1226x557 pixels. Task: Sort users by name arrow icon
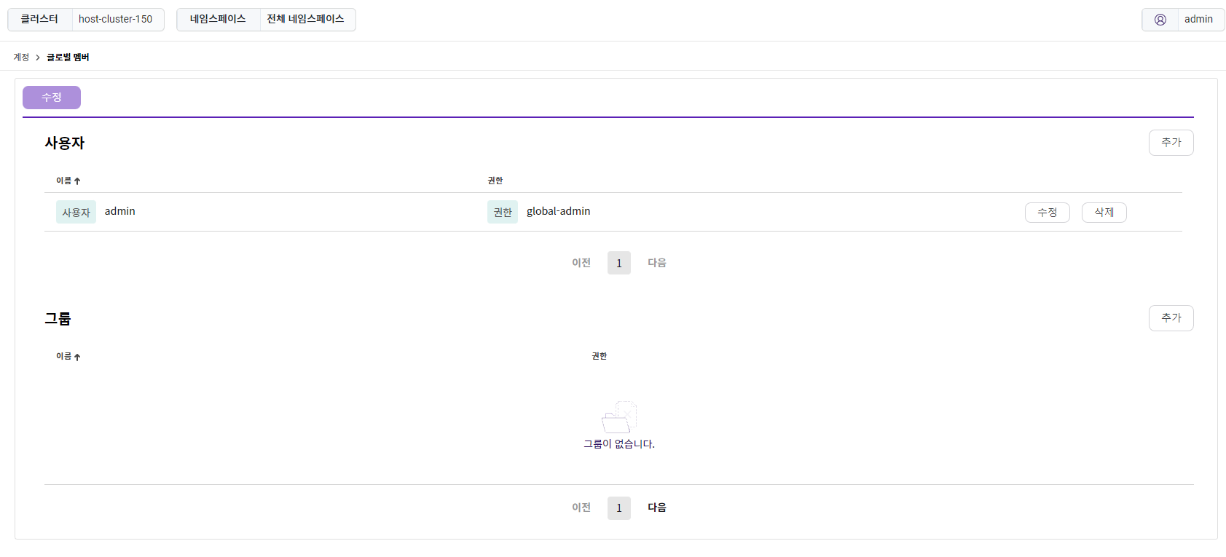coord(77,181)
